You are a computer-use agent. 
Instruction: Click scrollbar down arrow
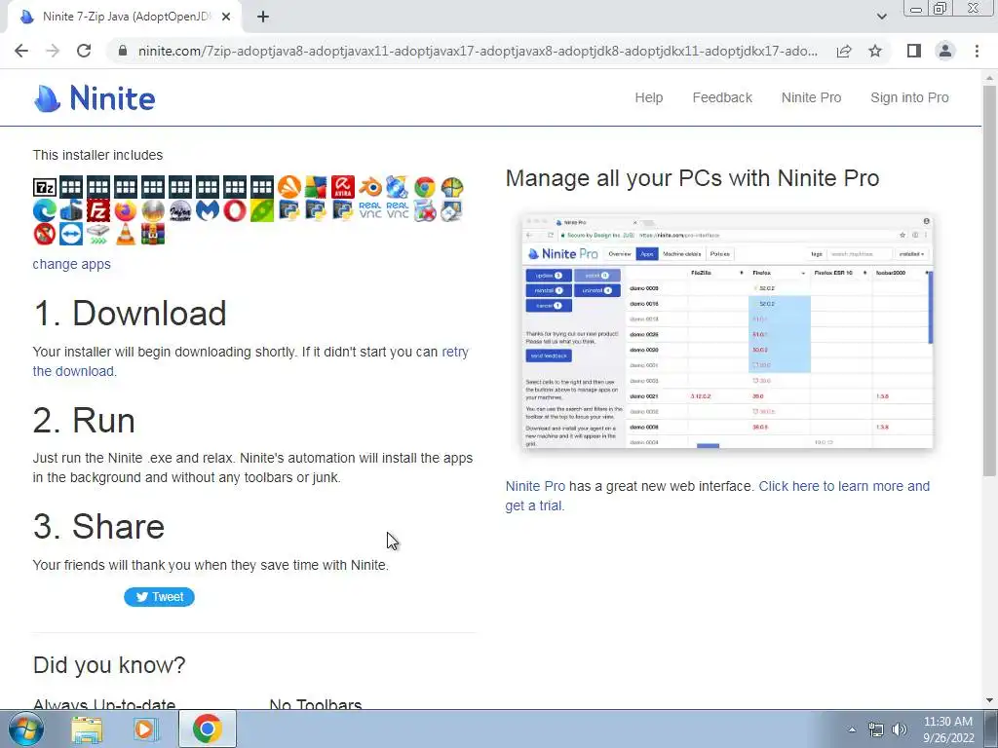[990, 700]
